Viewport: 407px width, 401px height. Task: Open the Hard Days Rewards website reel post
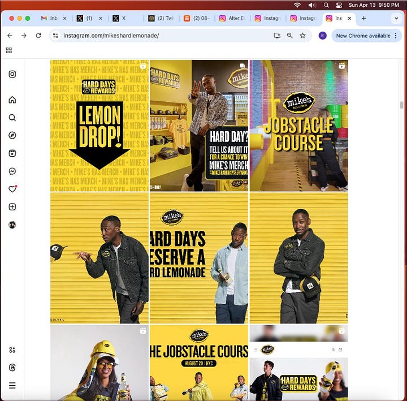point(298,363)
